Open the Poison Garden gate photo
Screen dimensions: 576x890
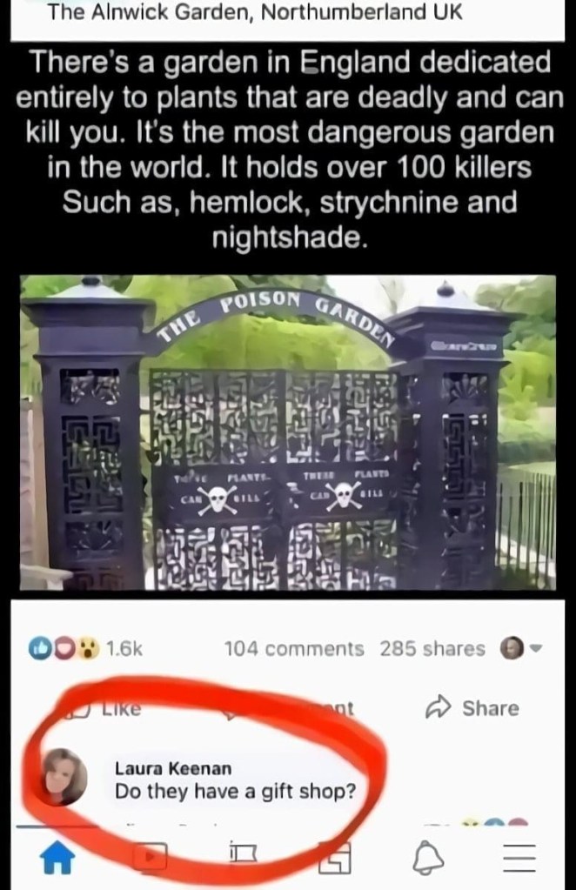[x=288, y=432]
